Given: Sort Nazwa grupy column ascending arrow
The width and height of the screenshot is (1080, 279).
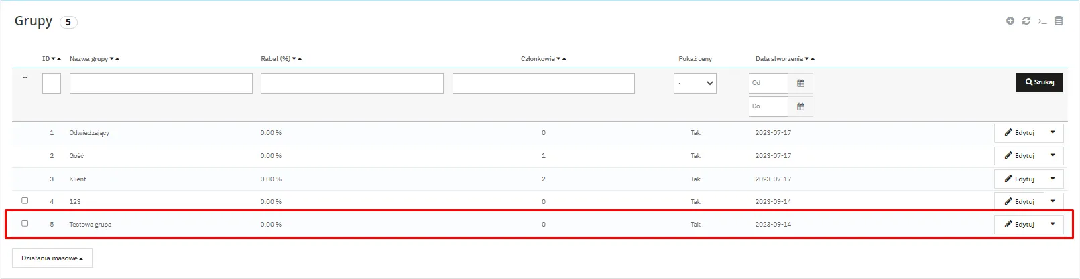Looking at the screenshot, I should (x=117, y=59).
